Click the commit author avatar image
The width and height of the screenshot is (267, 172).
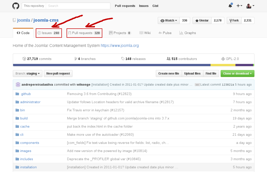click(x=18, y=85)
